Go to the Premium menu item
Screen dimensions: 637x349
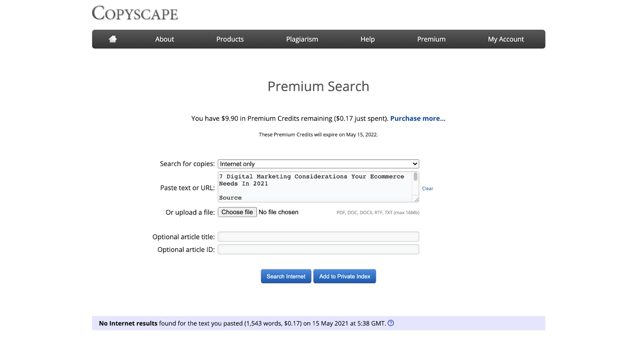[x=431, y=39]
